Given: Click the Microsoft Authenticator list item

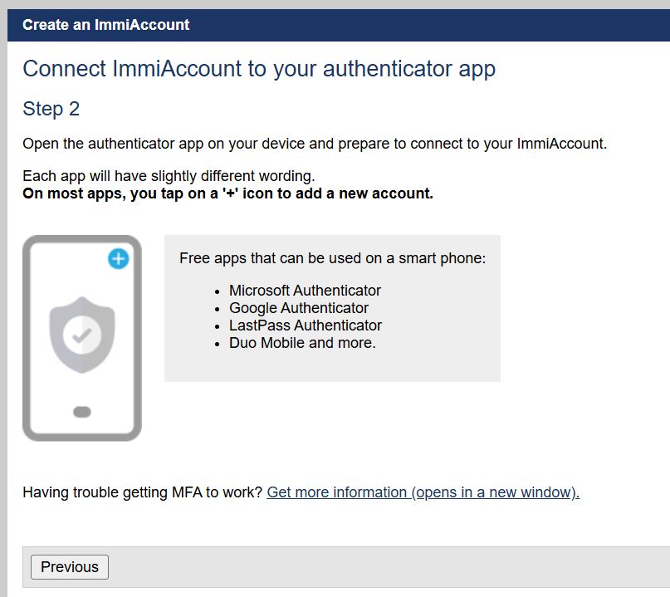Looking at the screenshot, I should coord(305,291).
